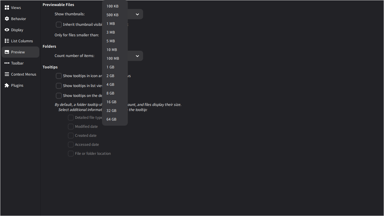Enable Inherit thumbnail visibility checkbox

59,25
